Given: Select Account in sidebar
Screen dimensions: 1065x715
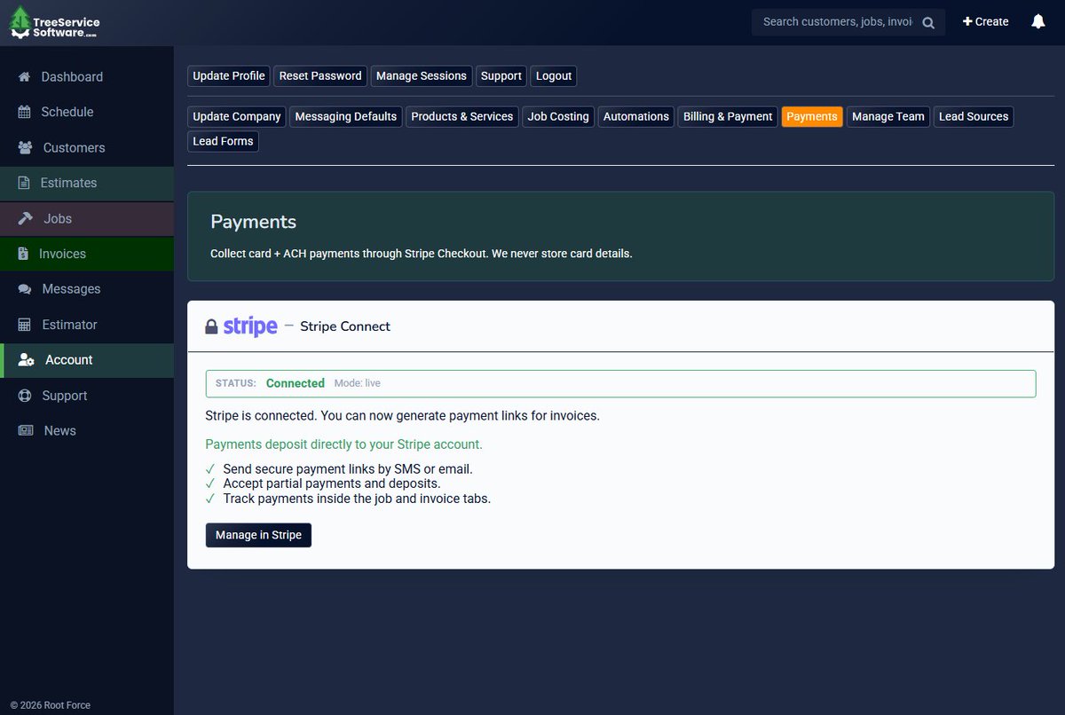Looking at the screenshot, I should (87, 360).
